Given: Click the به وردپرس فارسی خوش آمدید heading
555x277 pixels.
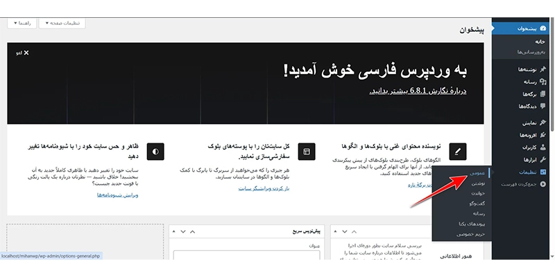Looking at the screenshot, I should (x=375, y=71).
